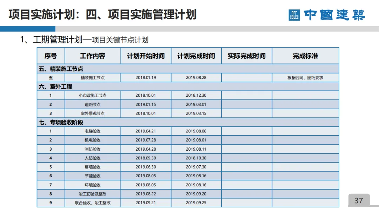Click start date in 室外景观节点 row

pyautogui.click(x=146, y=114)
